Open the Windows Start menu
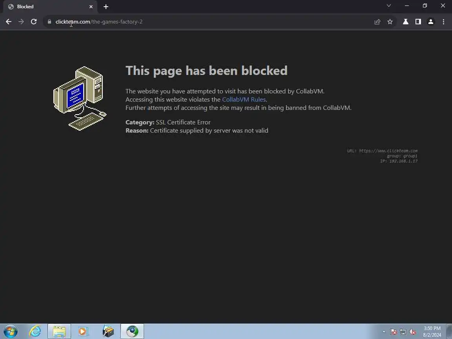Image resolution: width=452 pixels, height=339 pixels. (11, 331)
